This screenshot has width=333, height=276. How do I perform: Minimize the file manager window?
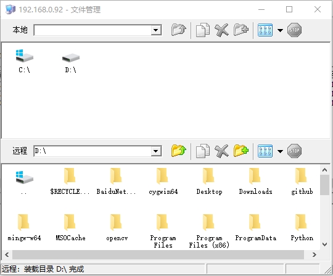(x=261, y=9)
